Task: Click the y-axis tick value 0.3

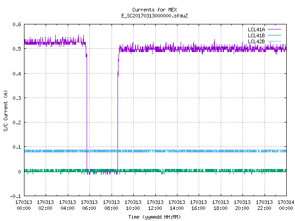Action: (x=17, y=98)
